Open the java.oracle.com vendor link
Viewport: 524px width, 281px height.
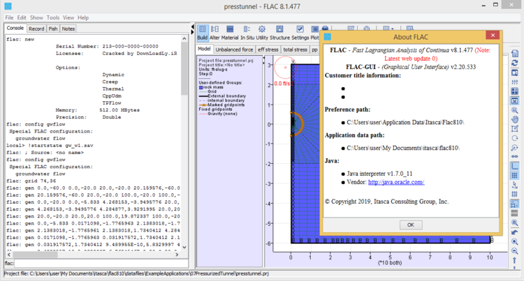click(398, 182)
